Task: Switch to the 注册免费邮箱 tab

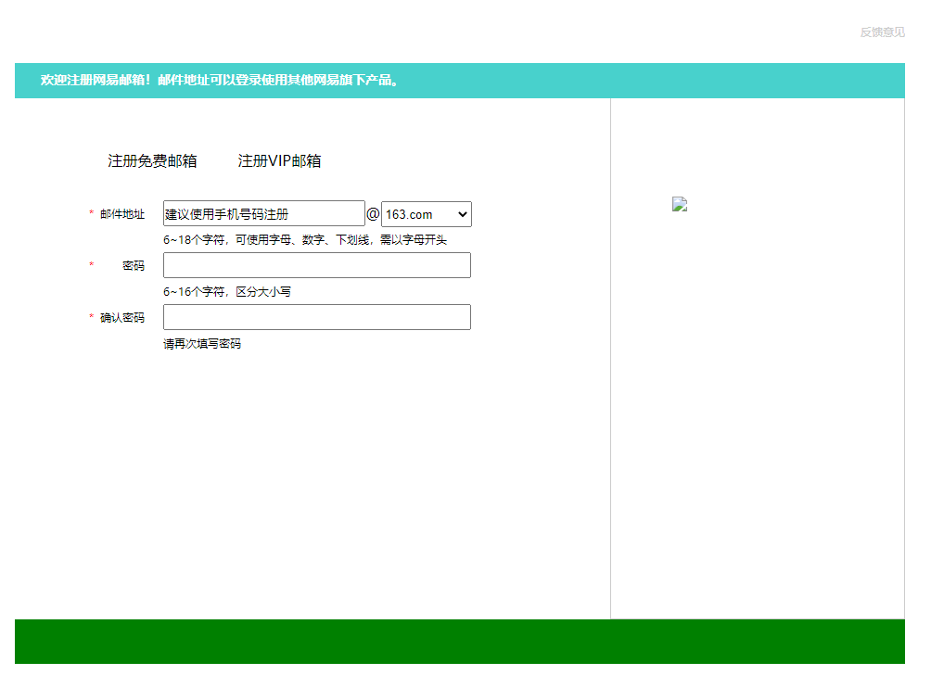Action: (x=152, y=160)
